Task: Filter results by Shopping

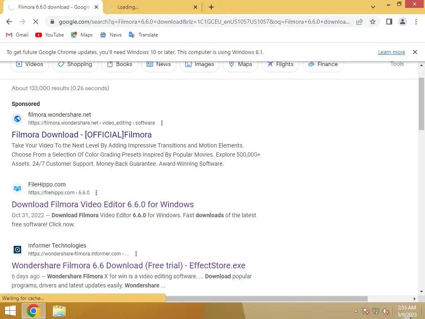Action: point(75,64)
